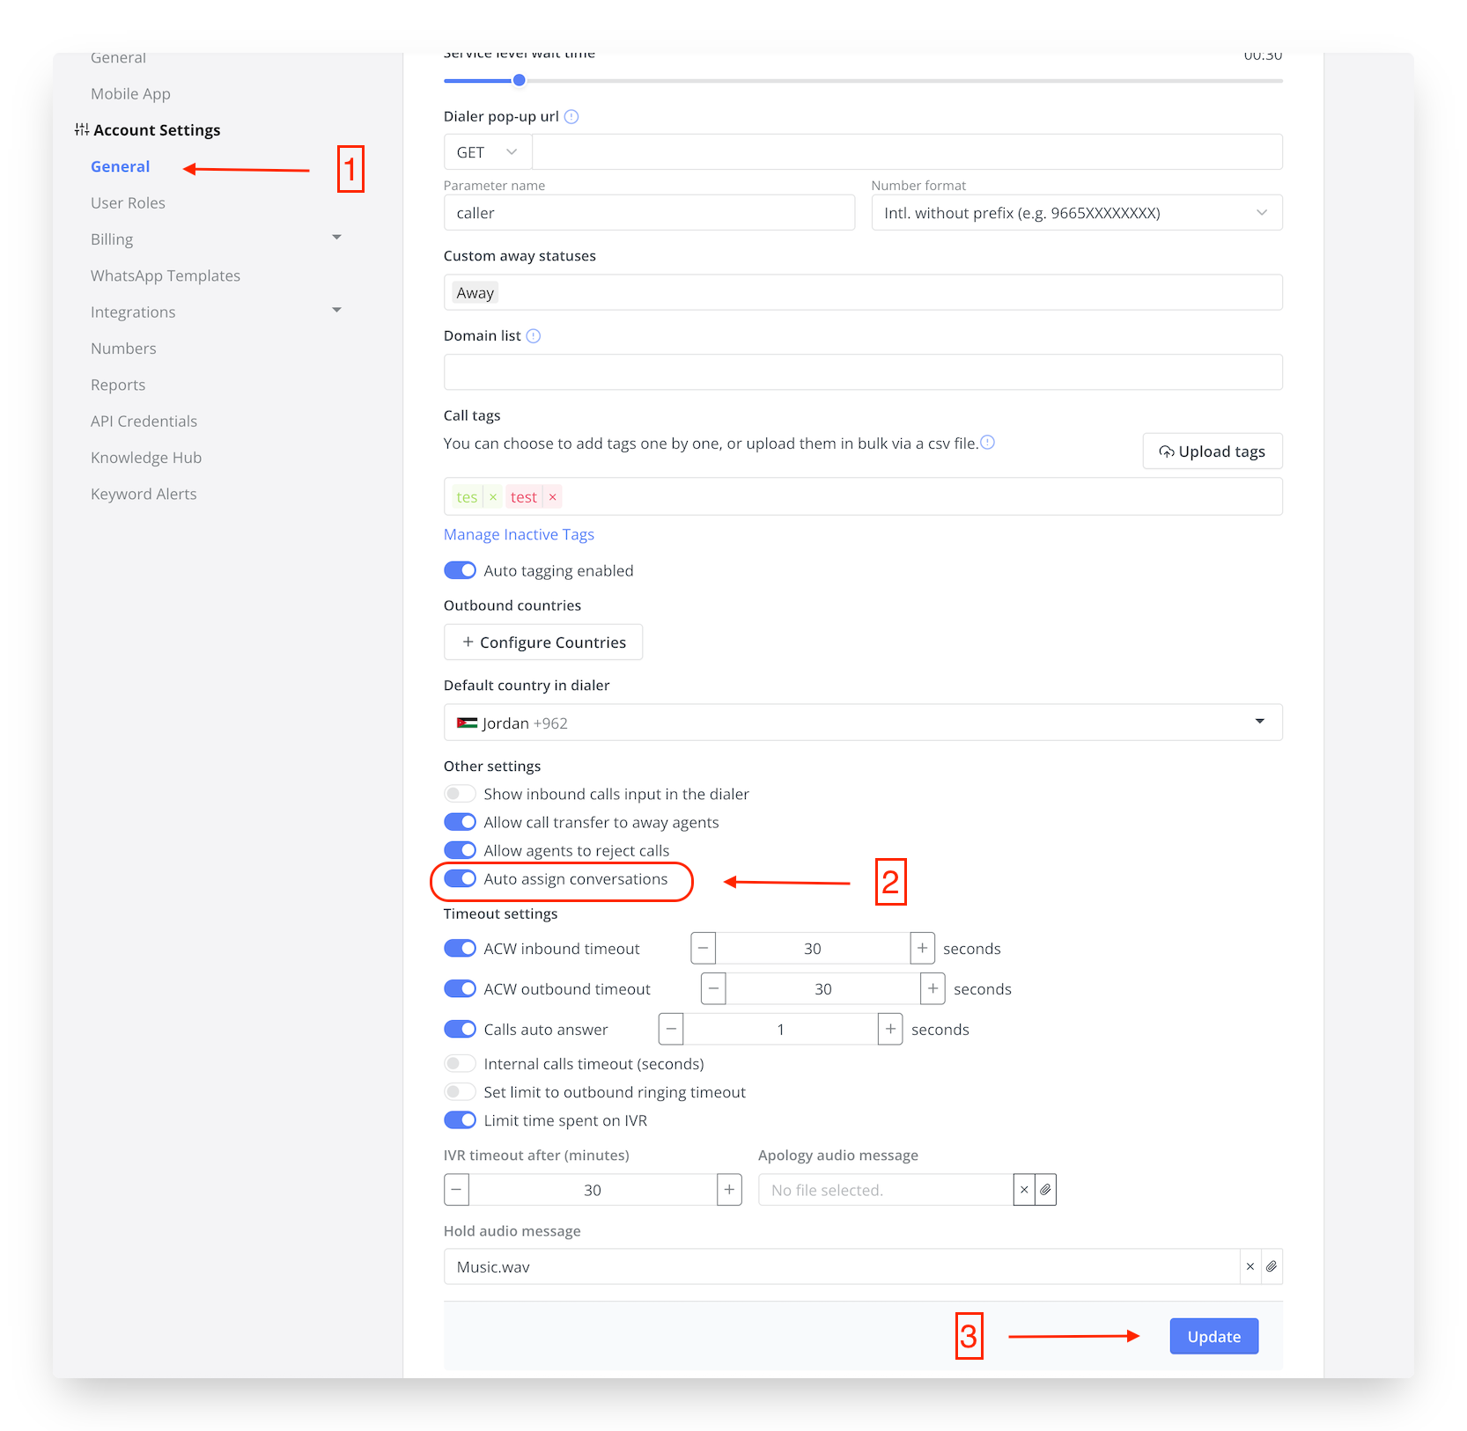
Task: Increase ACW inbound timeout with plus button
Action: pyautogui.click(x=922, y=948)
